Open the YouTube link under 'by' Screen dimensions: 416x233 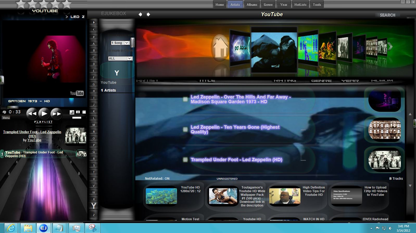[34, 140]
